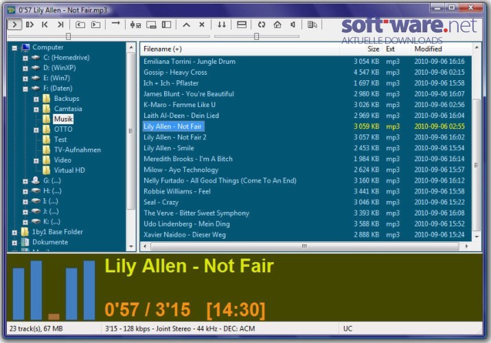Click folder tree scroll-up arrow

coord(131,47)
